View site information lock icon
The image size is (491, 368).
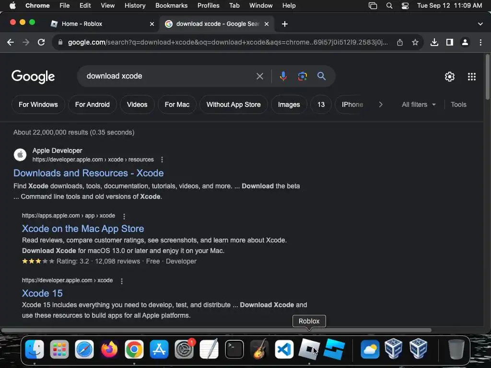(60, 42)
